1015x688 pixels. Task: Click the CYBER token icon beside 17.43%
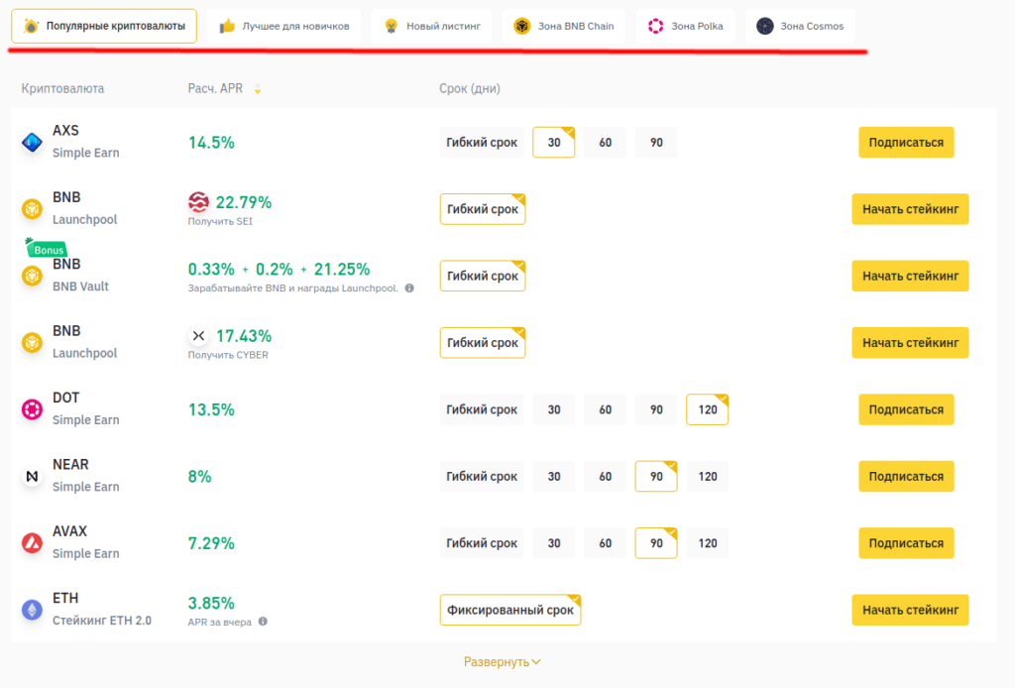[x=198, y=336]
